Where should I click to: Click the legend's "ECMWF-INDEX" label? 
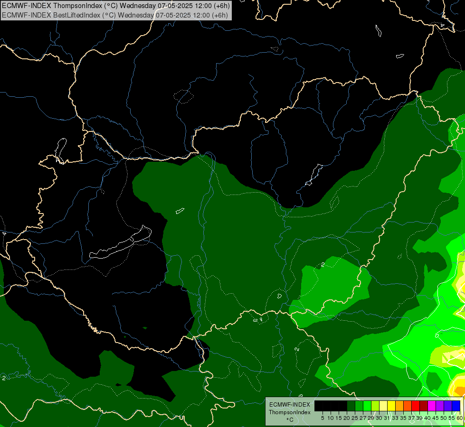290,405
